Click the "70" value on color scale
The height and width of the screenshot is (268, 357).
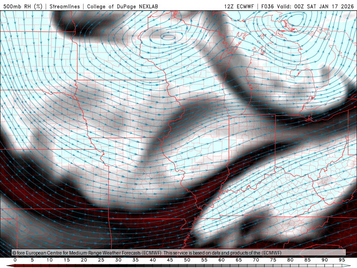pos(256,260)
